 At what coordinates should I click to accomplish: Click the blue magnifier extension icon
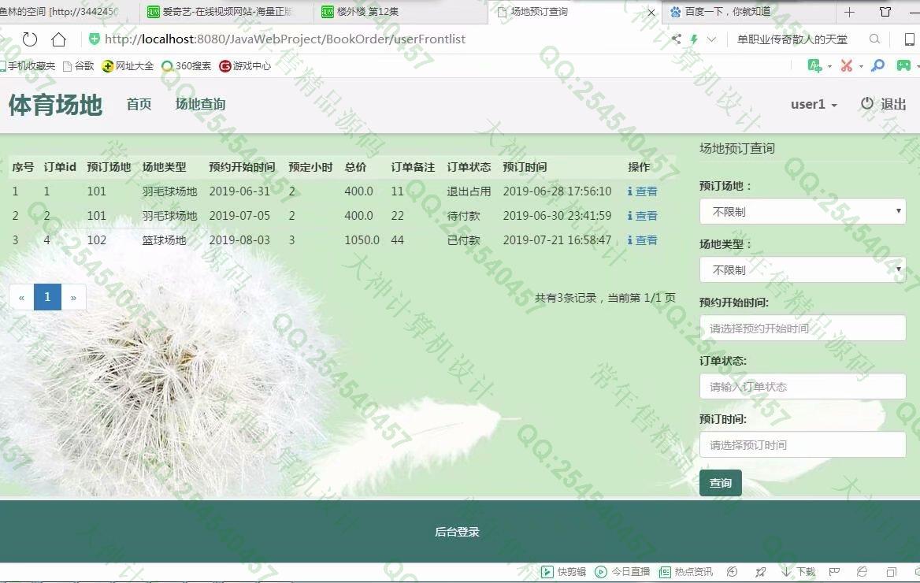point(877,65)
